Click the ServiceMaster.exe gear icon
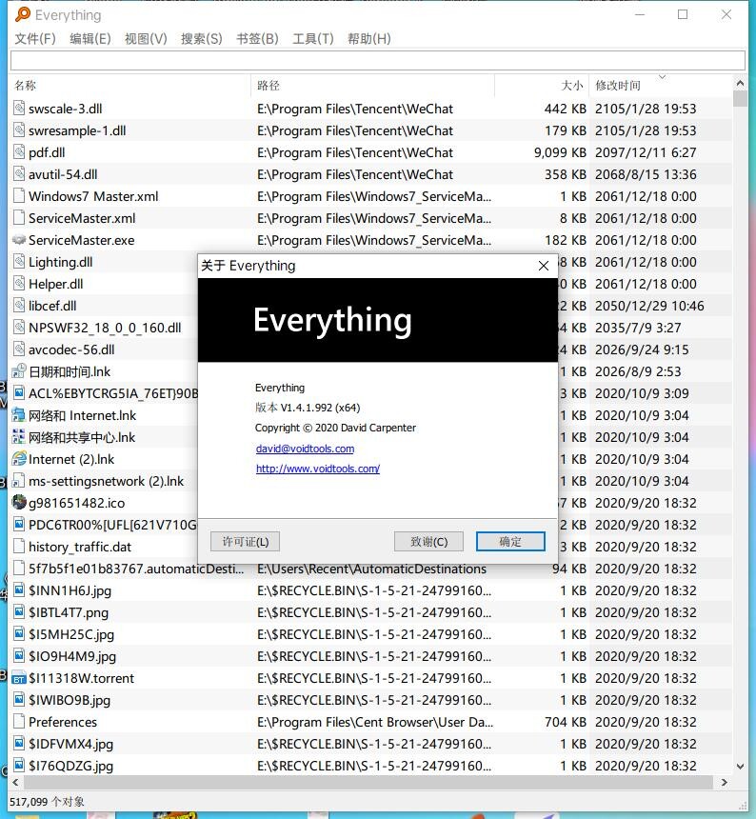 click(x=19, y=240)
